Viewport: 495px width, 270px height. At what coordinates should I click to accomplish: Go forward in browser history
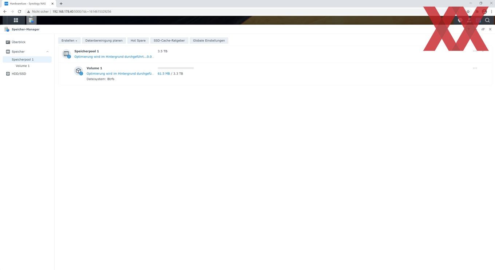(12, 12)
